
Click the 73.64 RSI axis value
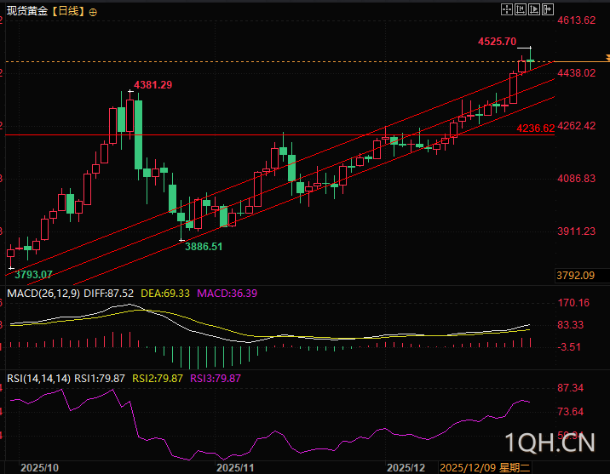pos(570,411)
